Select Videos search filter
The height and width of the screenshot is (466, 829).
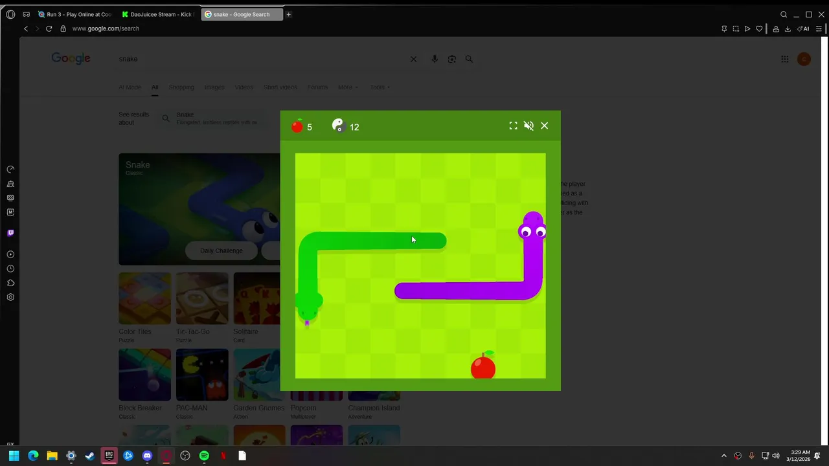click(x=244, y=87)
